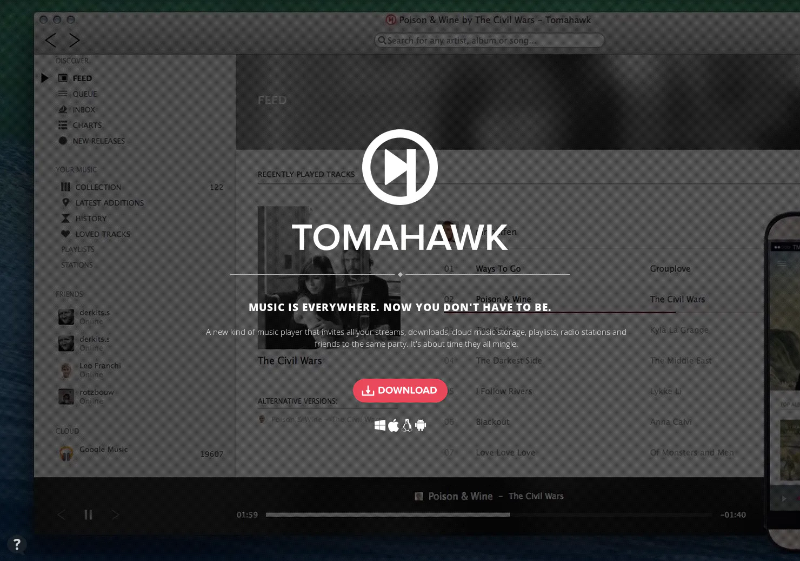Click the red Download button
This screenshot has height=561, width=800.
400,391
